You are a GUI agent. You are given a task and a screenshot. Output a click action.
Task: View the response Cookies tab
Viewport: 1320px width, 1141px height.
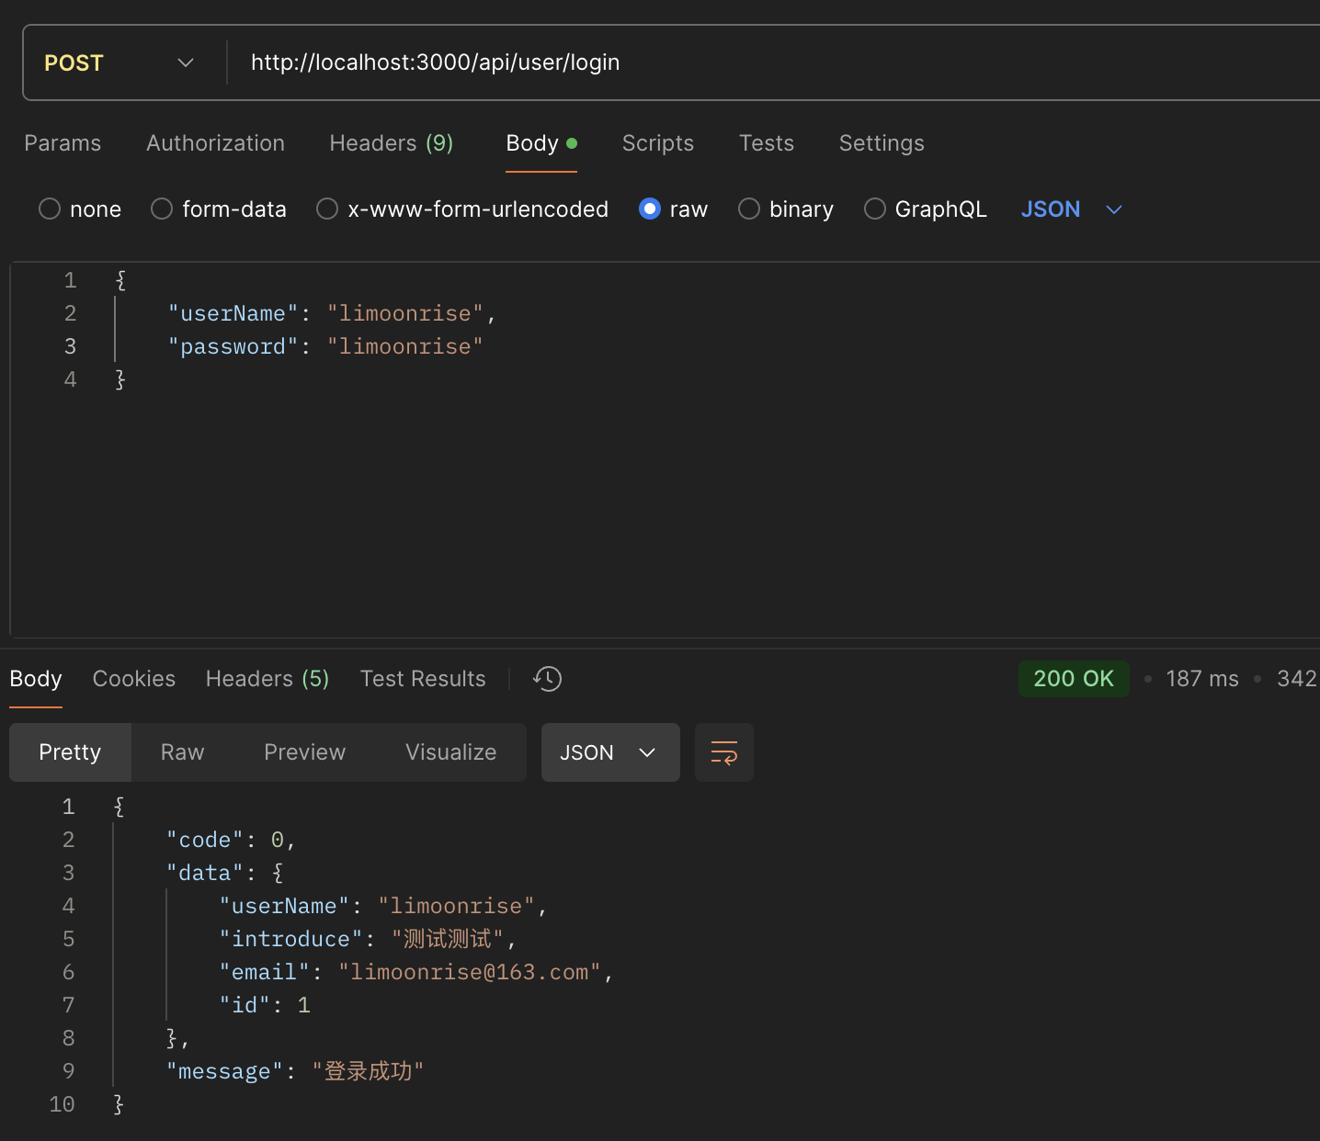133,679
